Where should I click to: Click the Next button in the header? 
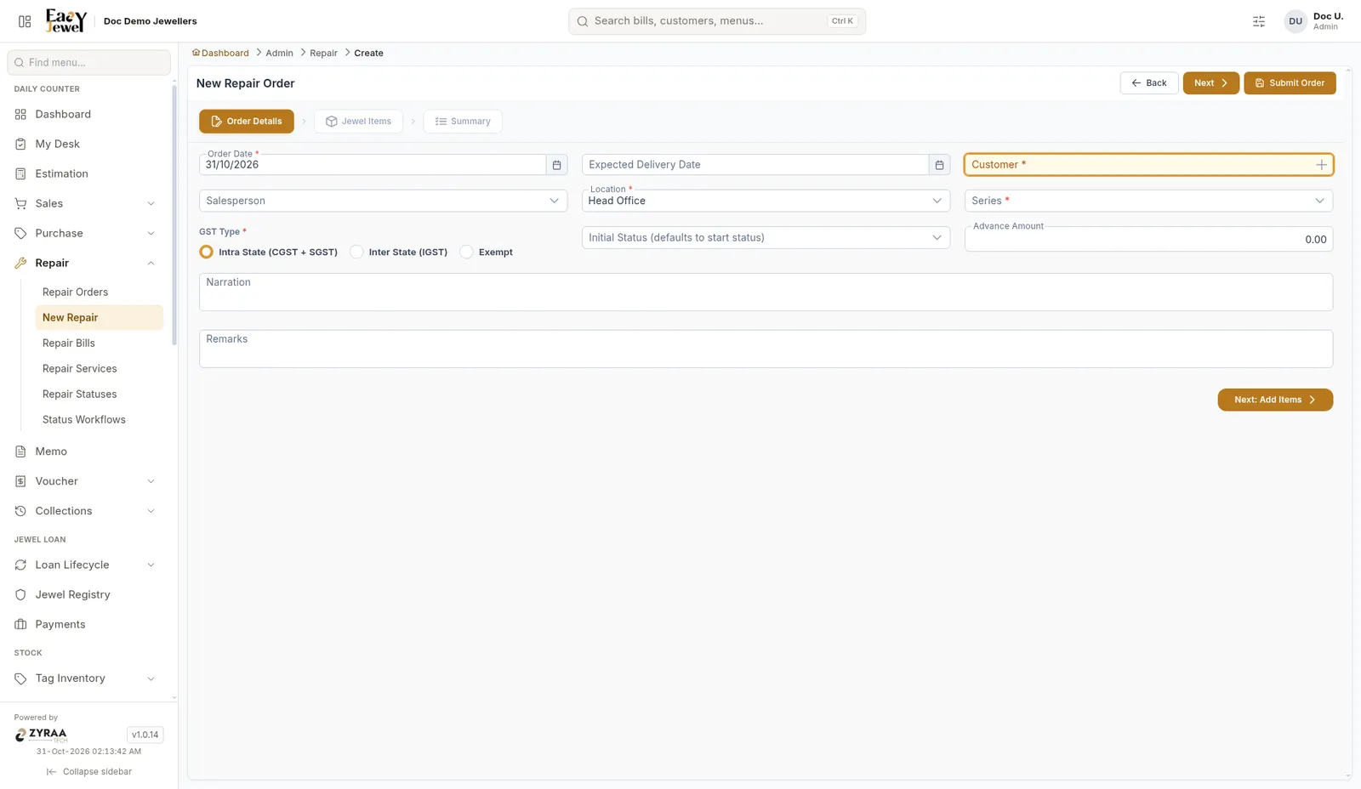click(x=1210, y=83)
